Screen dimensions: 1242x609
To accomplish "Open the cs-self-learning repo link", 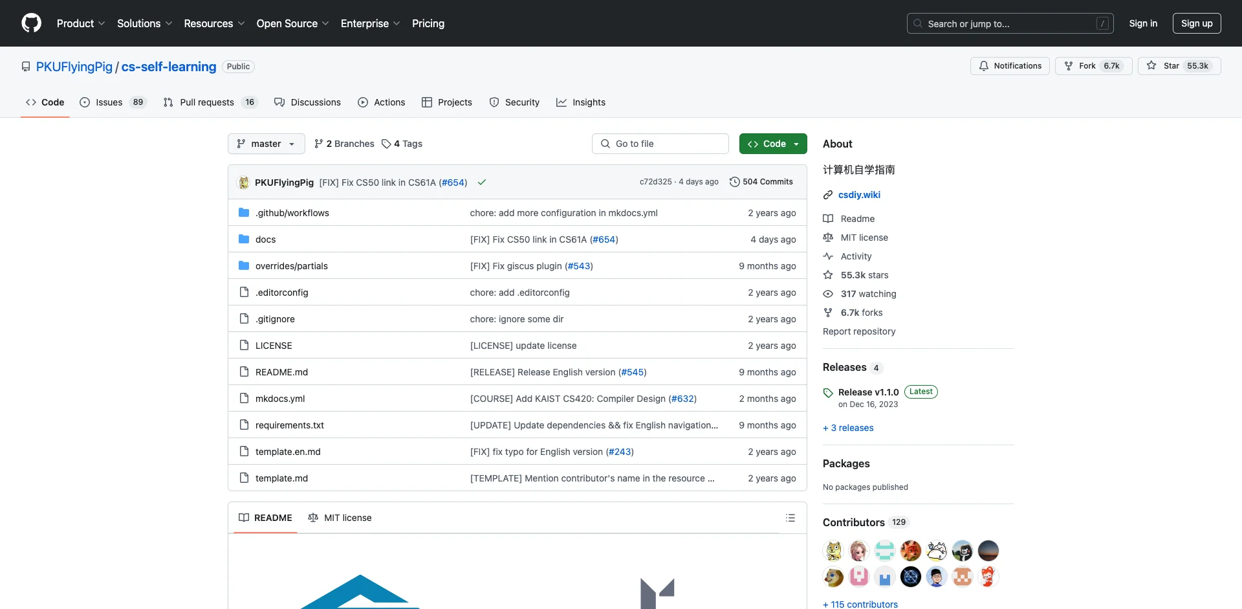I will pyautogui.click(x=169, y=67).
